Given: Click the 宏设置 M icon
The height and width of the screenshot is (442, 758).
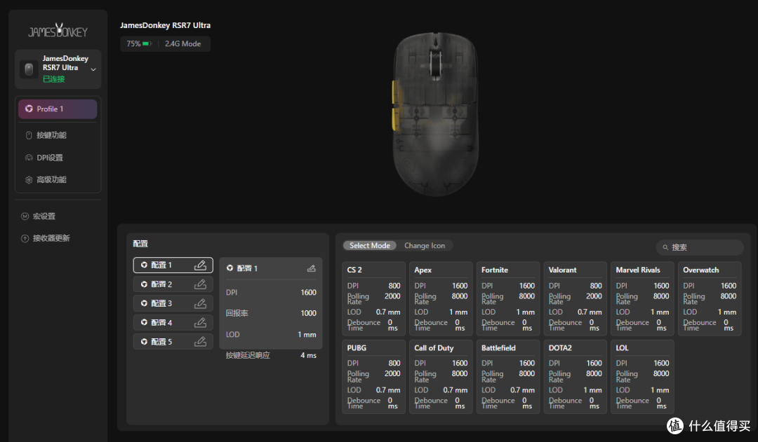Looking at the screenshot, I should tap(25, 216).
